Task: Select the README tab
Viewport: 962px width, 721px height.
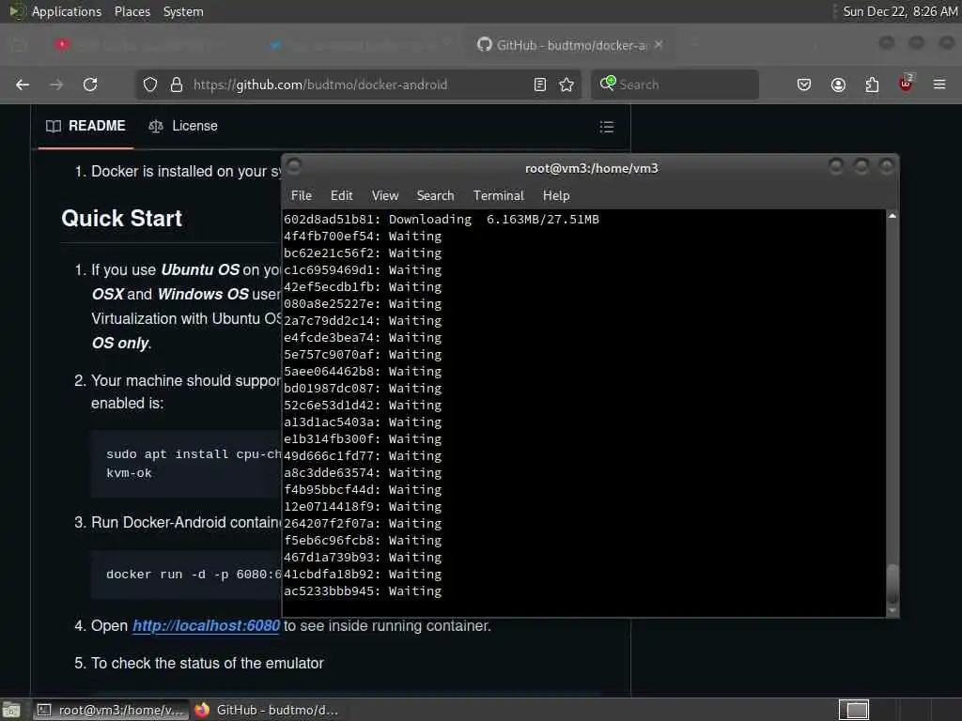Action: click(x=85, y=127)
